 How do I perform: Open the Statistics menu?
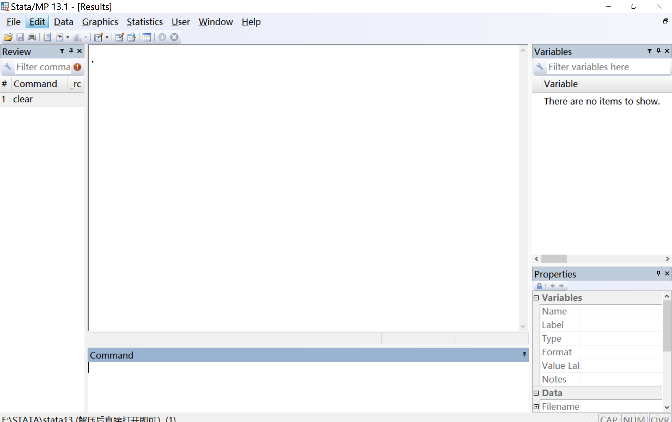click(144, 22)
